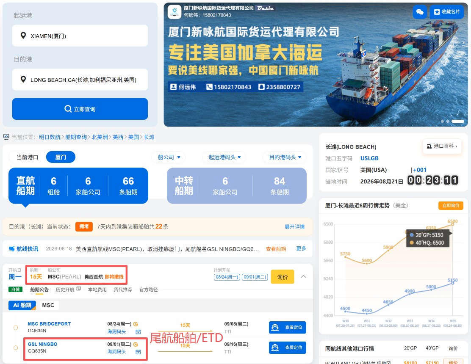The height and width of the screenshot is (364, 471).
Task: Click clock icon next to 08/24(周一) ETD
Action: coord(136,324)
